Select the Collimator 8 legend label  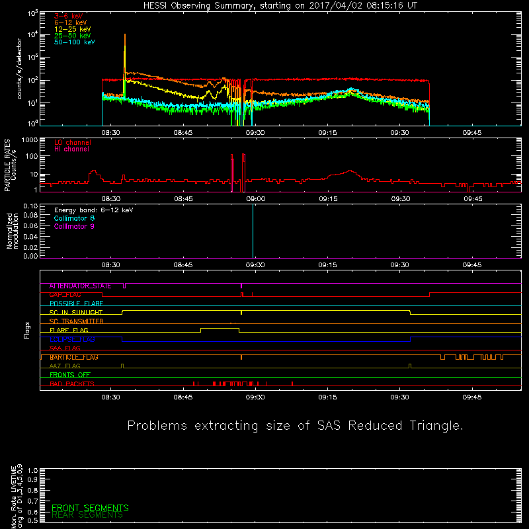[74, 218]
